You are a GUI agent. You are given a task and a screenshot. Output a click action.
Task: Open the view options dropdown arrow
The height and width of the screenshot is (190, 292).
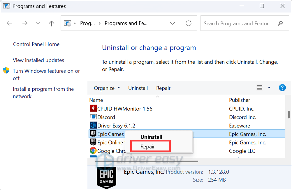coord(269,88)
